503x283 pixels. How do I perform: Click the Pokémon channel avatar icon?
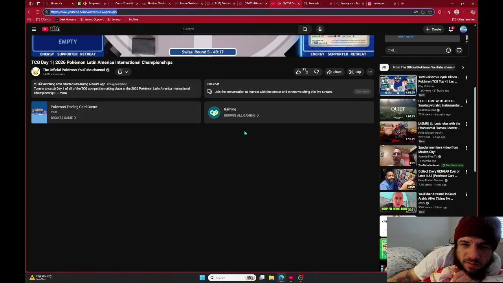coord(36,72)
